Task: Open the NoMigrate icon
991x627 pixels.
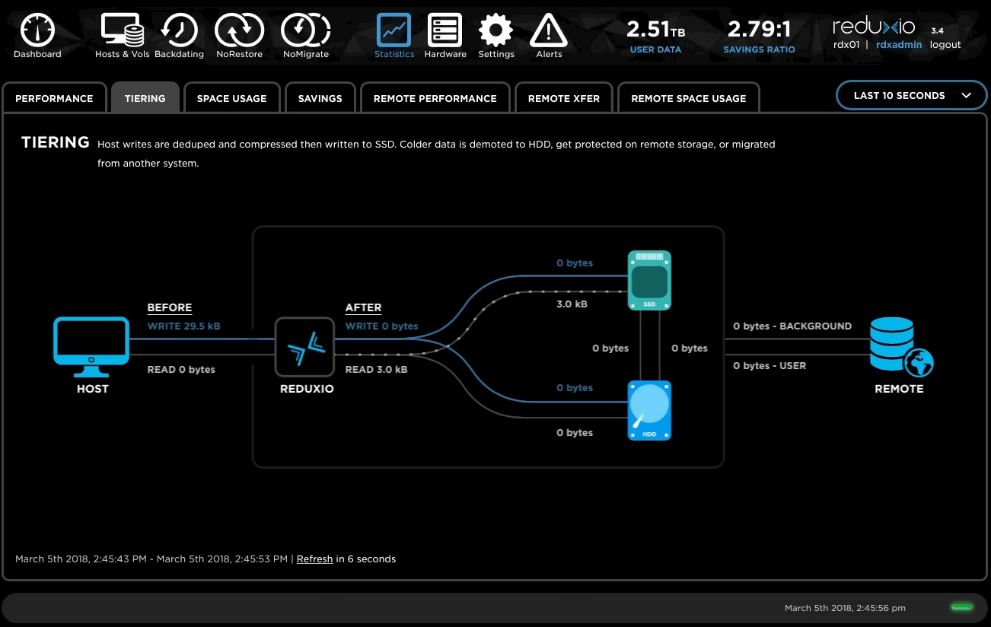Action: 306,31
